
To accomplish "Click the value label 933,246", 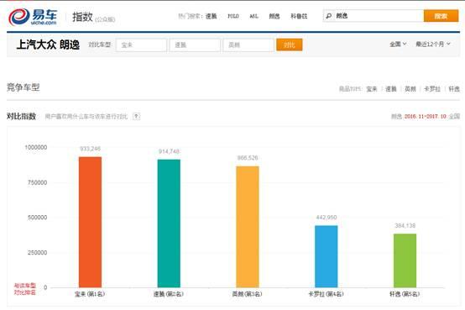I will click(90, 149).
